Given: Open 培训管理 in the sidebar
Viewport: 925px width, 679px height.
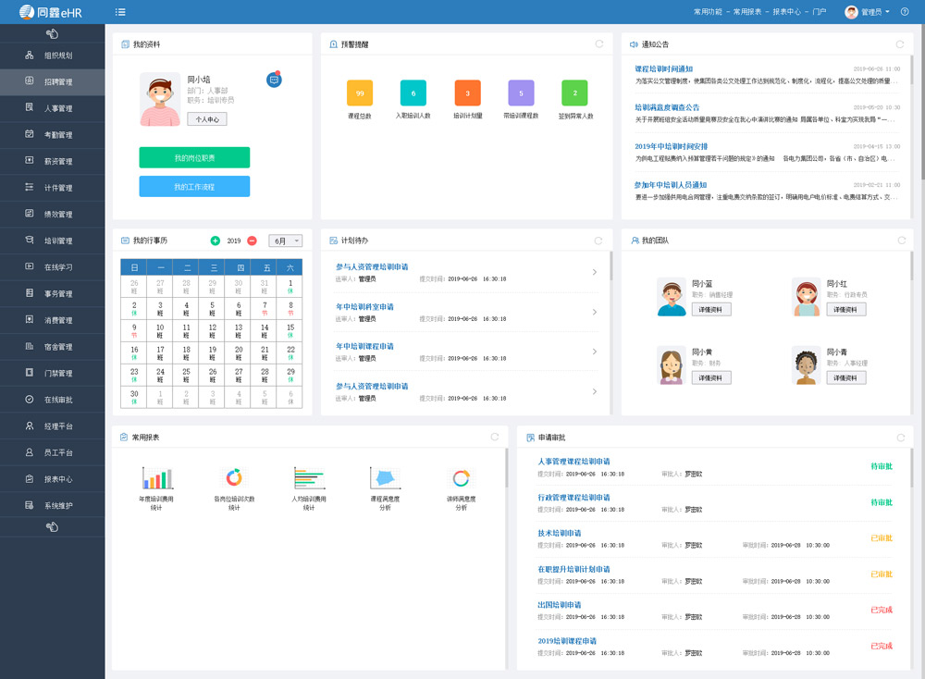Looking at the screenshot, I should click(x=58, y=241).
